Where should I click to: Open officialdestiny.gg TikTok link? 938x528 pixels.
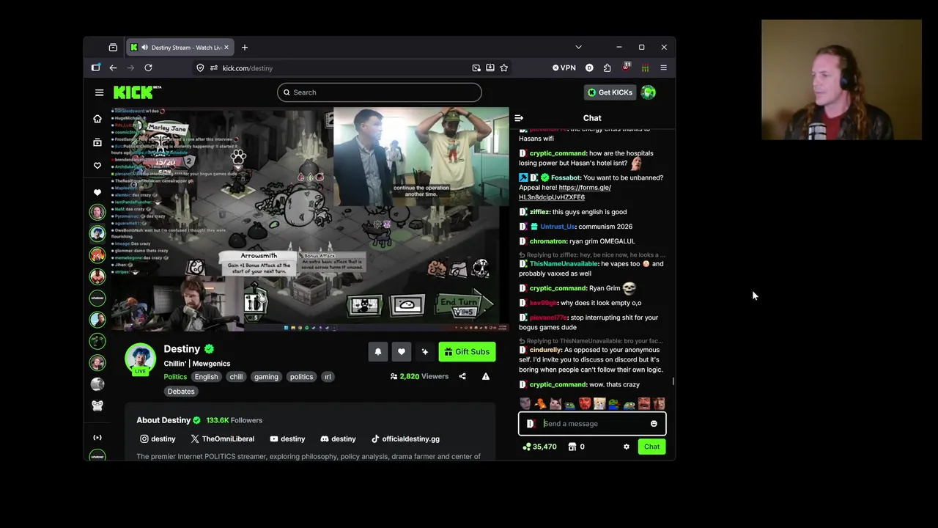(405, 439)
